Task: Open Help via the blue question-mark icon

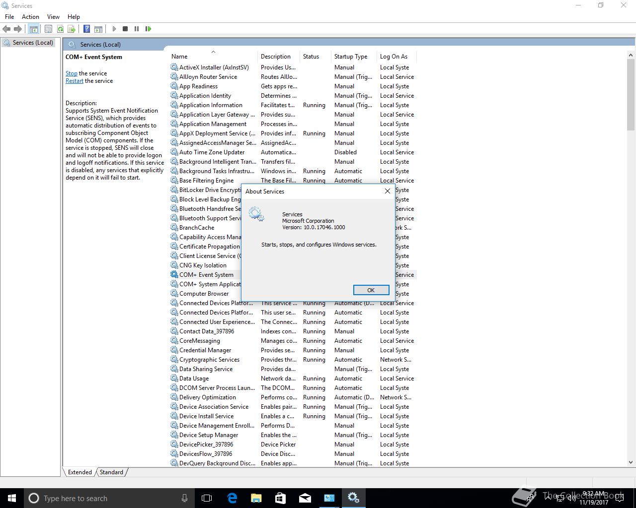Action: click(x=87, y=29)
